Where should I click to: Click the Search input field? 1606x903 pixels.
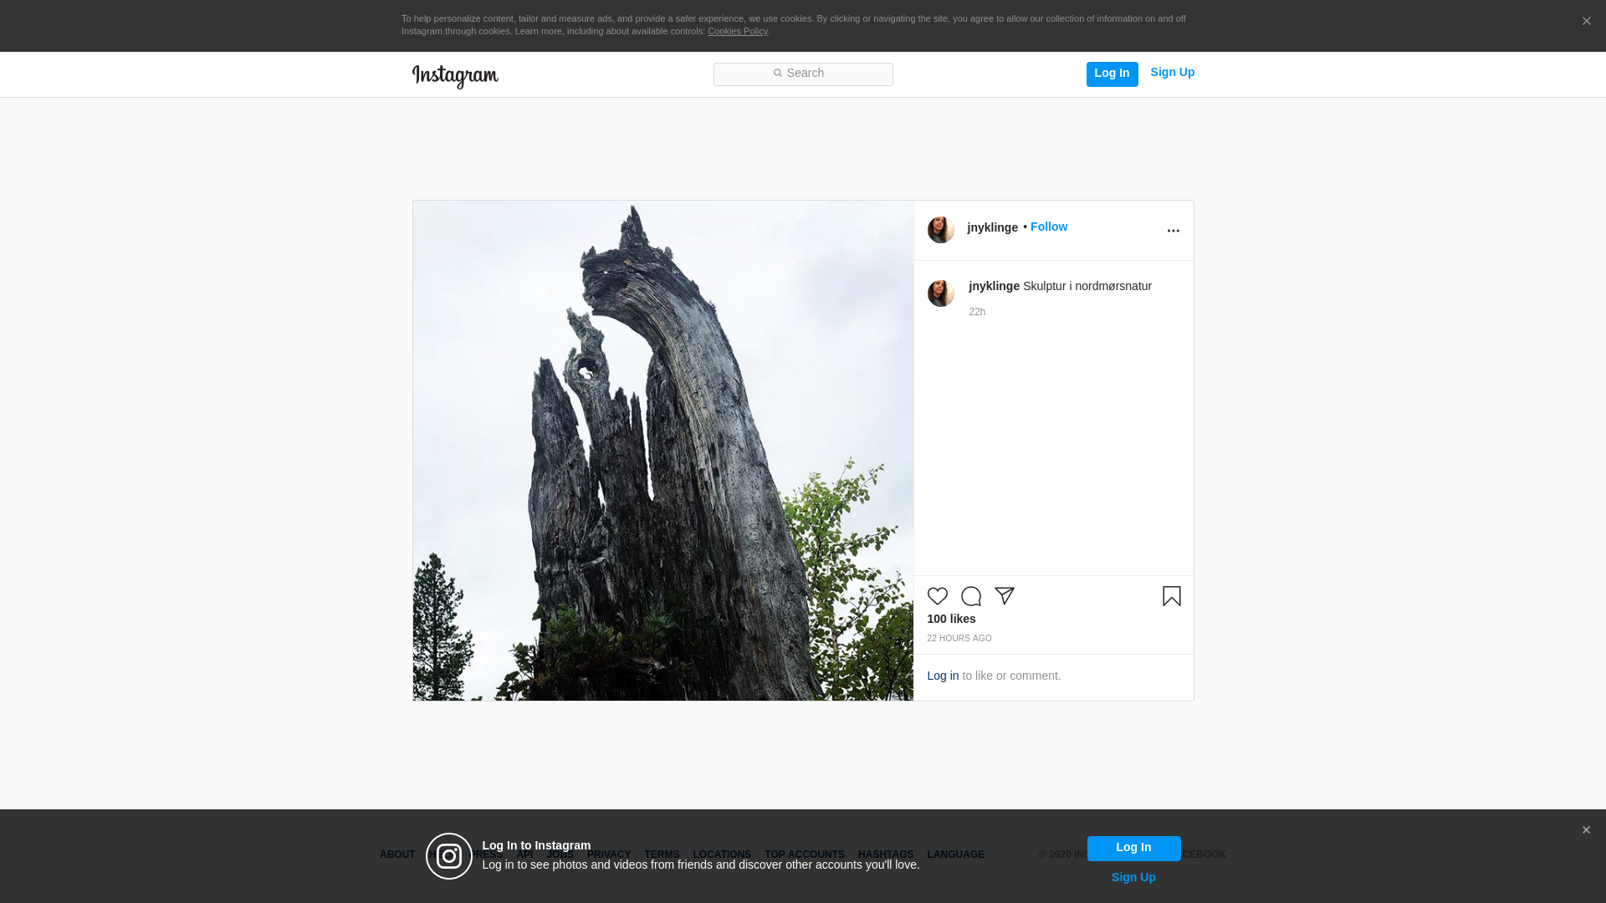tap(803, 74)
